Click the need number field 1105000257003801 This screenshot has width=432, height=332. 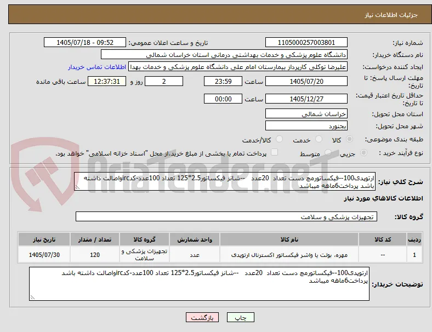click(x=306, y=42)
